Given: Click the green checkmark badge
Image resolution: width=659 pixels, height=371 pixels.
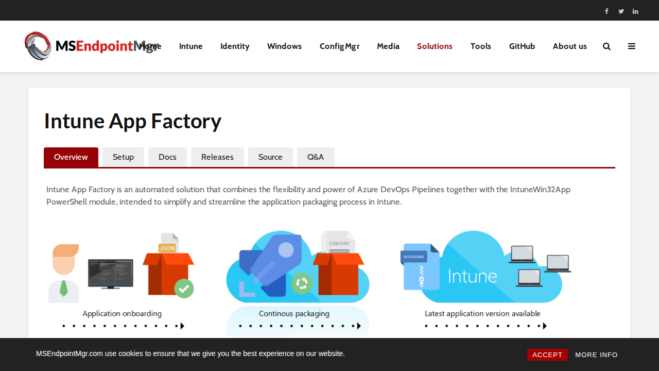Looking at the screenshot, I should pyautogui.click(x=184, y=288).
